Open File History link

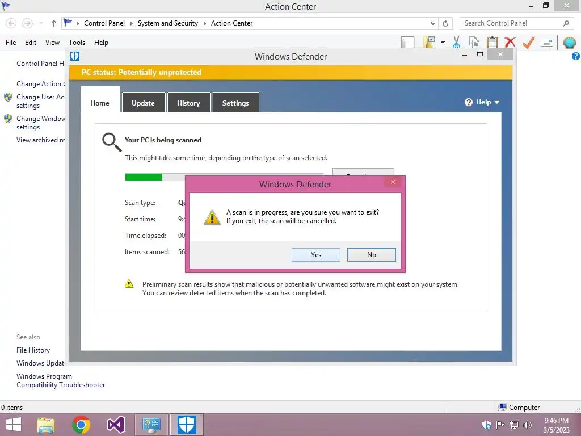coord(33,350)
